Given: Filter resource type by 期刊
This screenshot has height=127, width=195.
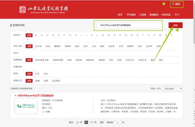Looking at the screenshot, I should pyautogui.click(x=161, y=60).
